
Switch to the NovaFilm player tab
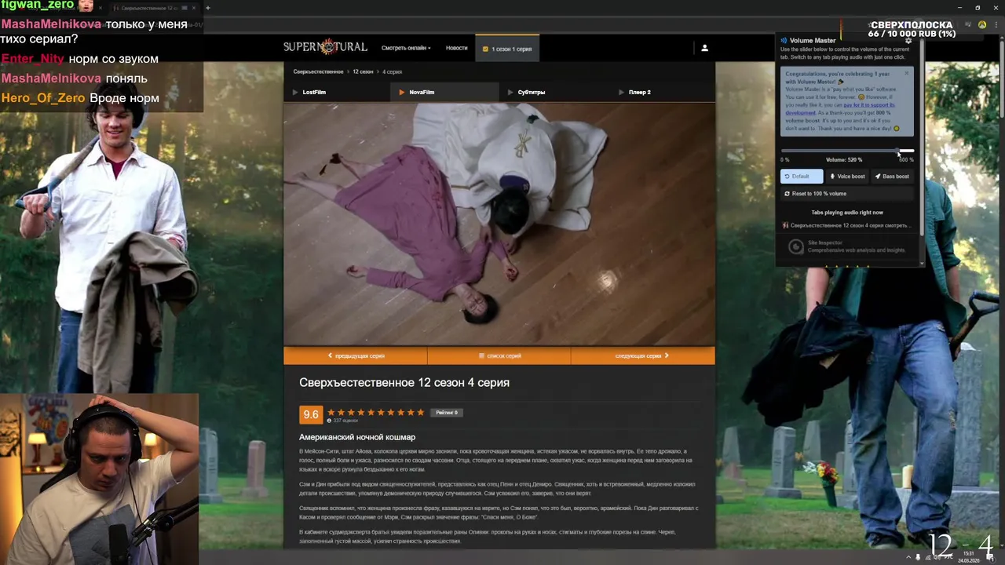click(444, 92)
